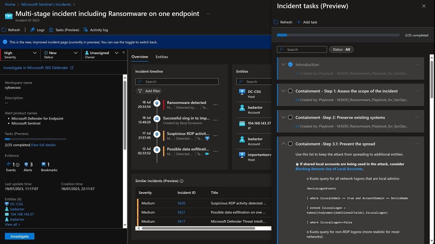The height and width of the screenshot is (244, 435).
Task: Click the Events evidence icon
Action: (x=9, y=164)
